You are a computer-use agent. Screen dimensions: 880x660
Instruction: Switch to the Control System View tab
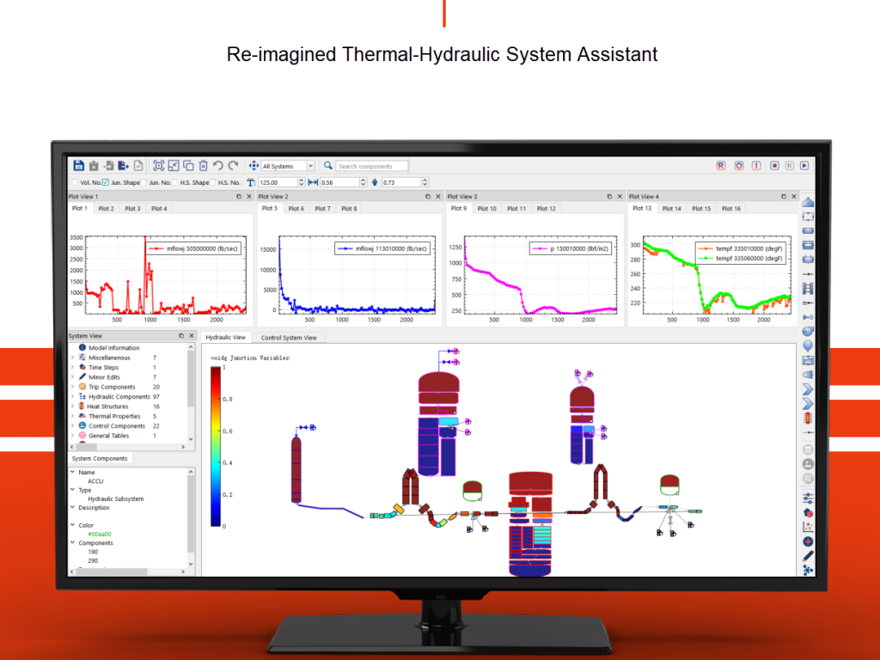[289, 338]
